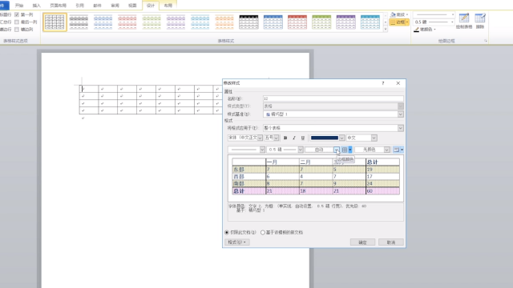Toggle Bold in the Modify Style dialog

click(x=285, y=138)
